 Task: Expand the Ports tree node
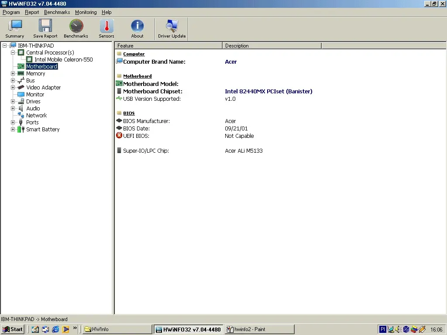pos(13,122)
